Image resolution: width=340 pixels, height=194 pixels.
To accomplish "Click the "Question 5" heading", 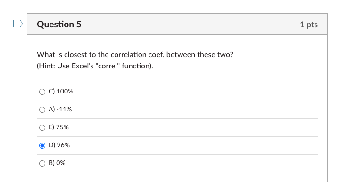I will point(59,24).
